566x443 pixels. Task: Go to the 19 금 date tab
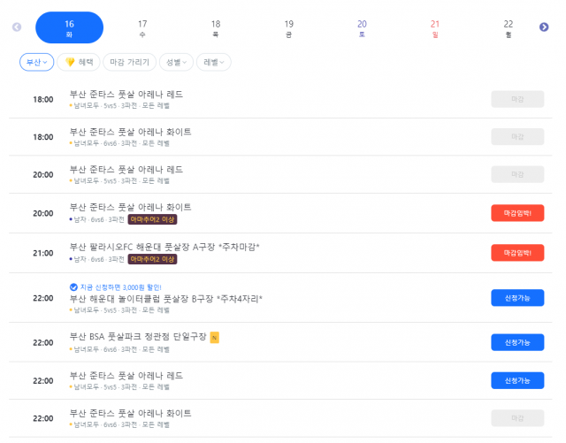(x=288, y=27)
